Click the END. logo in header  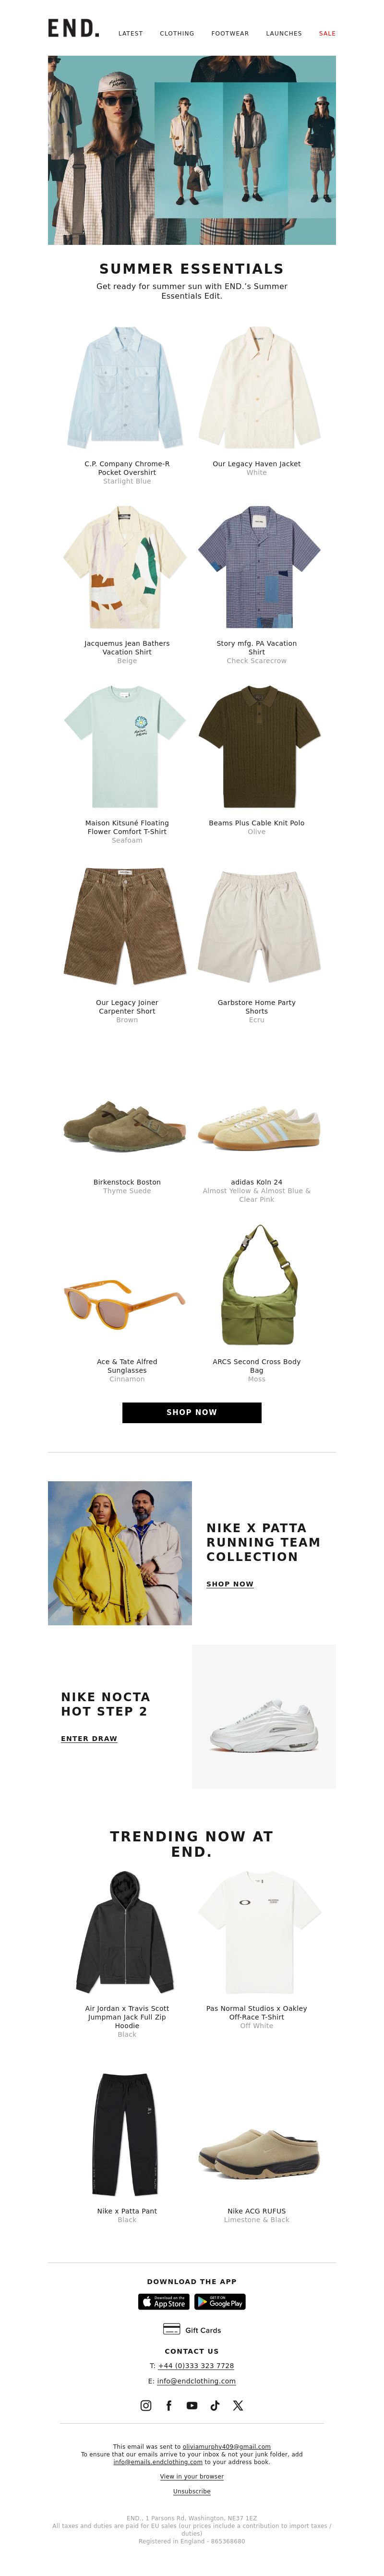[x=73, y=29]
